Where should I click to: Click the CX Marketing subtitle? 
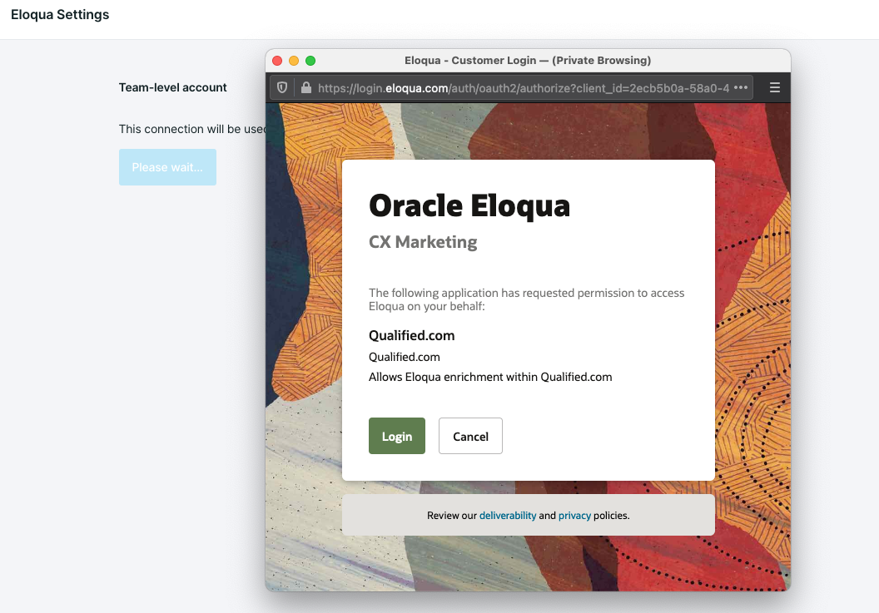(423, 241)
